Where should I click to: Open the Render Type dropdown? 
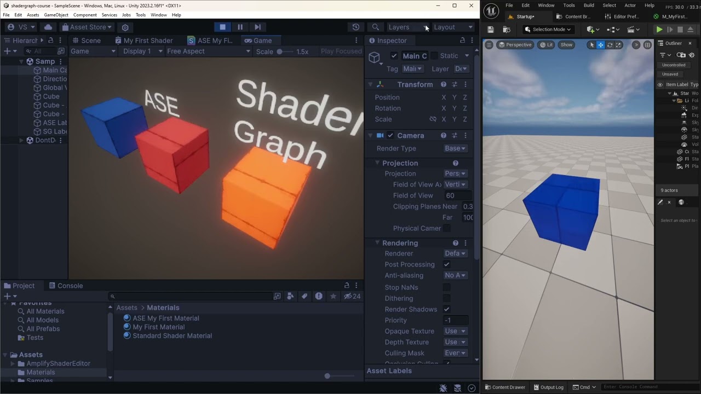point(456,148)
